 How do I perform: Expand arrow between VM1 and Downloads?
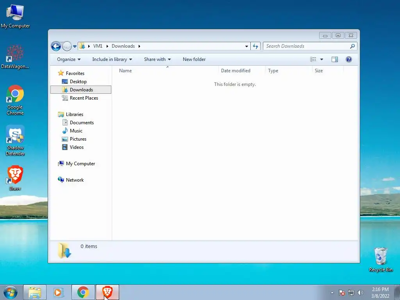click(x=107, y=46)
